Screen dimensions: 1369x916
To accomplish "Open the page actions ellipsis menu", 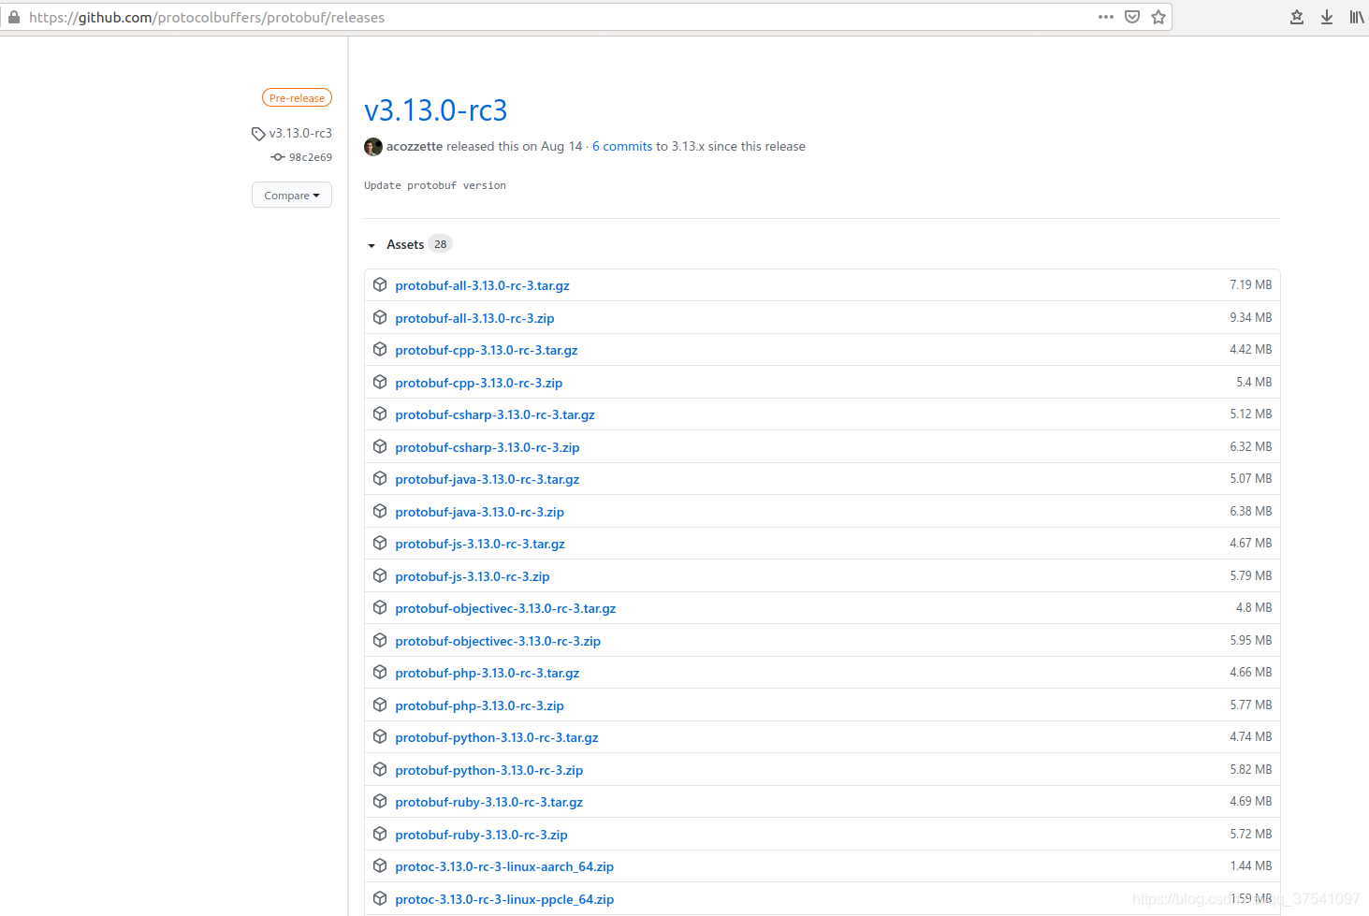I will (x=1105, y=16).
